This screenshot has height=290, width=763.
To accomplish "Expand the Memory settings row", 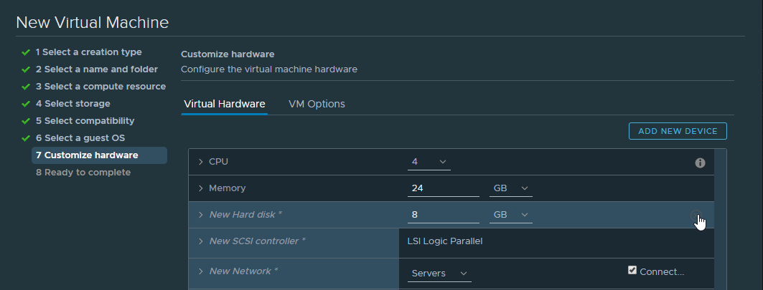I will pos(201,188).
